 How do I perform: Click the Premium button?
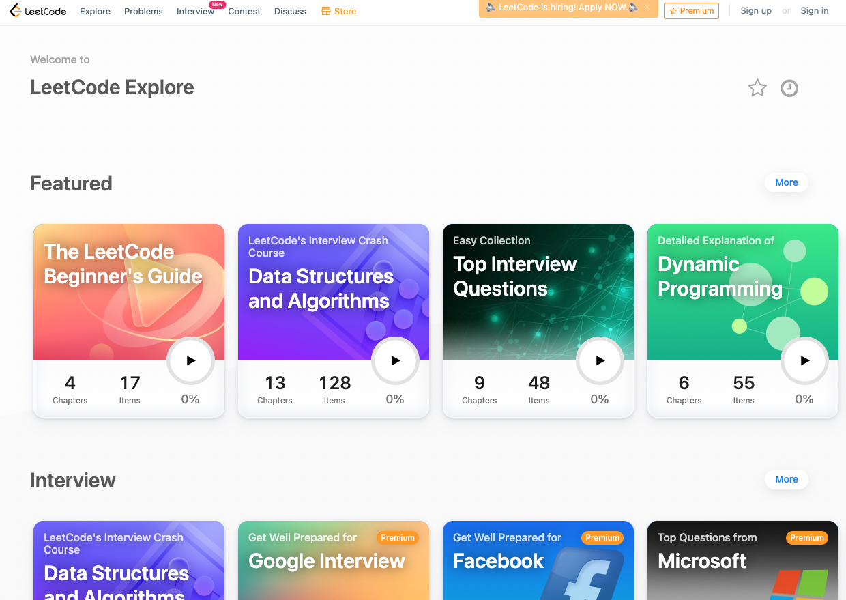pyautogui.click(x=691, y=11)
